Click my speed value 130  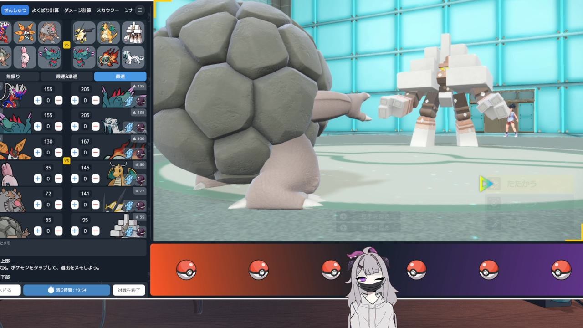(x=48, y=141)
